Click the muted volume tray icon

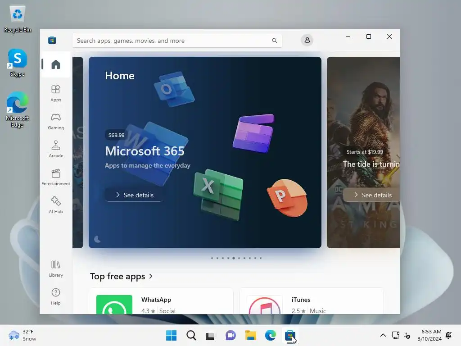pos(407,335)
